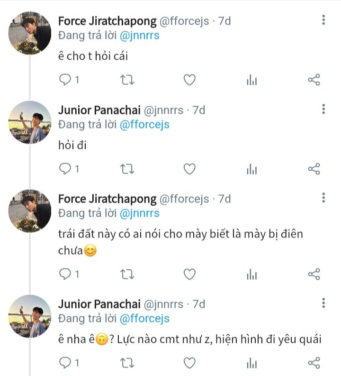Share the "trái đất này" tweet
Viewport: 341px width, 376px height.
click(314, 274)
